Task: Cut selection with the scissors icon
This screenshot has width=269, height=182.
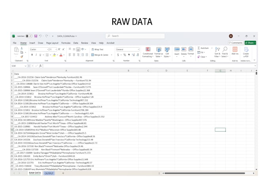Action: coord(22,48)
